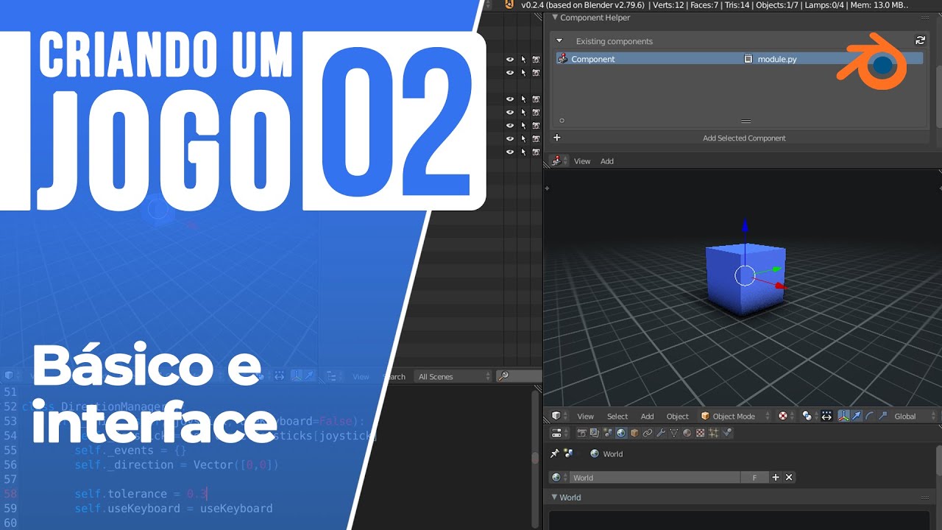The width and height of the screenshot is (942, 530).
Task: Open the Render Layers properties tab
Action: pyautogui.click(x=595, y=433)
